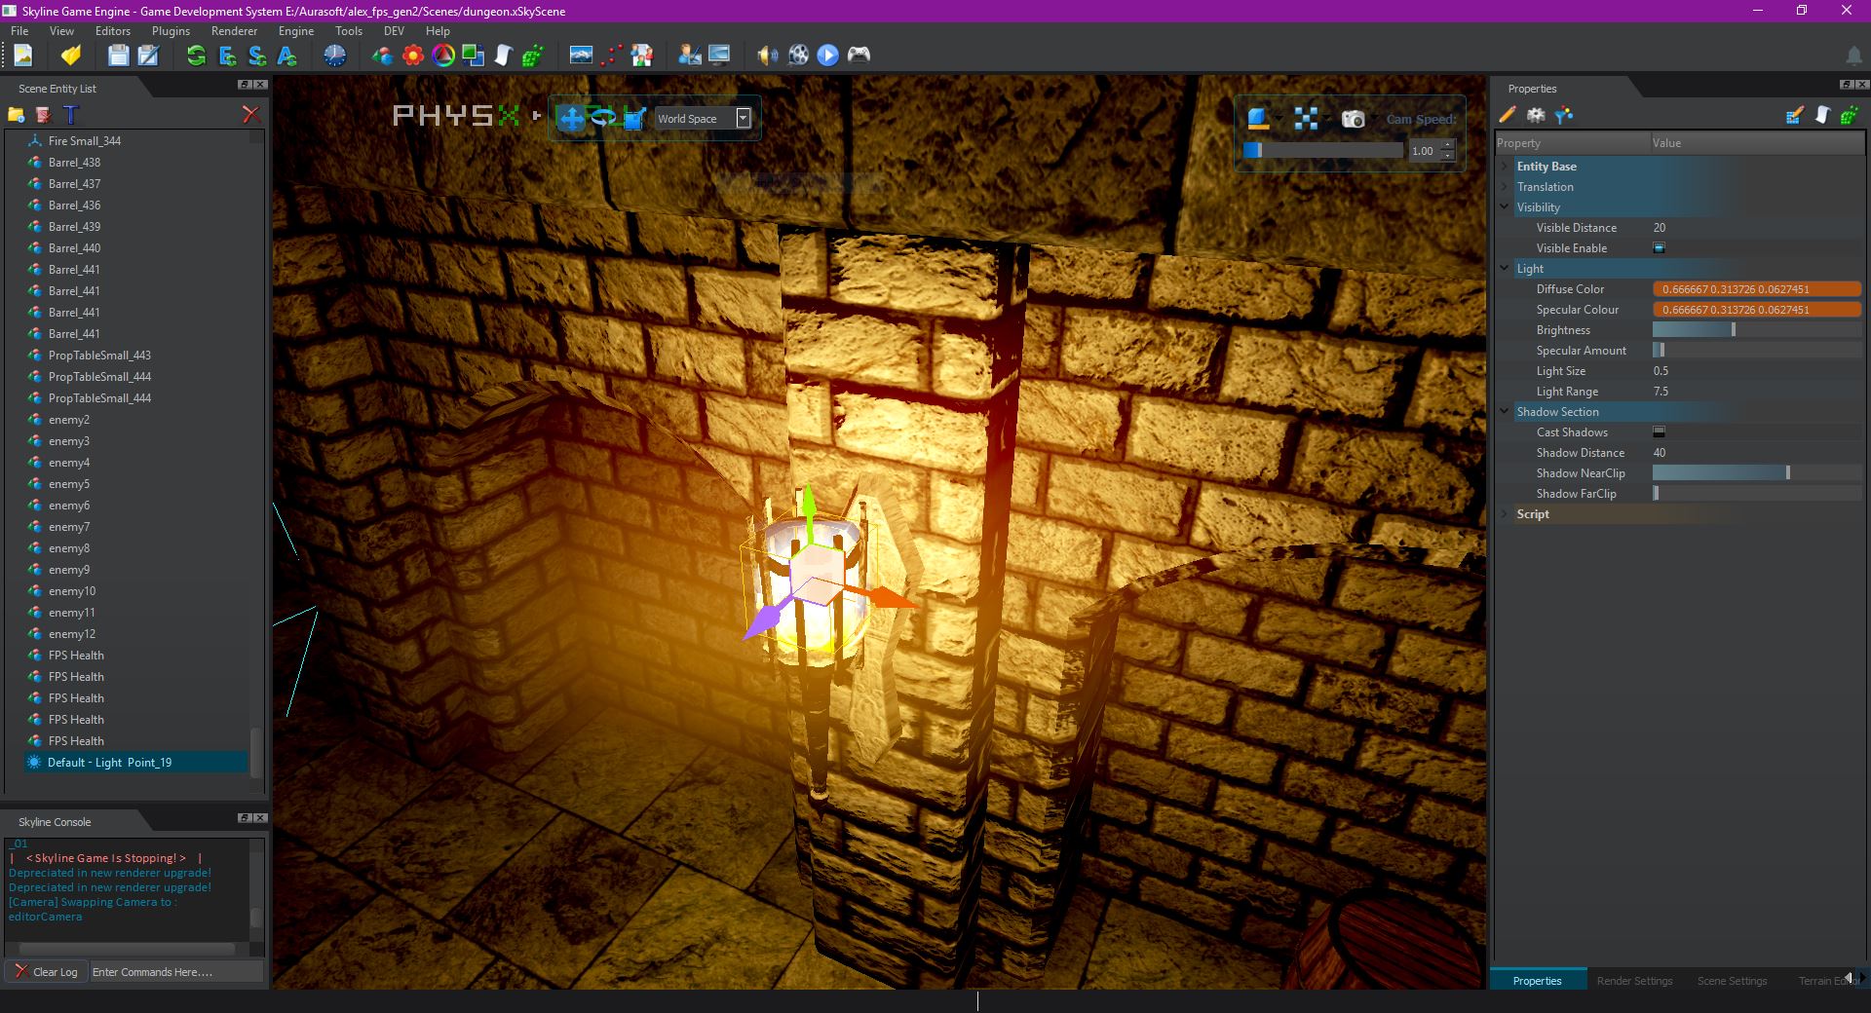The height and width of the screenshot is (1013, 1871).
Task: Click the film reel icon in toolbar
Action: (798, 56)
